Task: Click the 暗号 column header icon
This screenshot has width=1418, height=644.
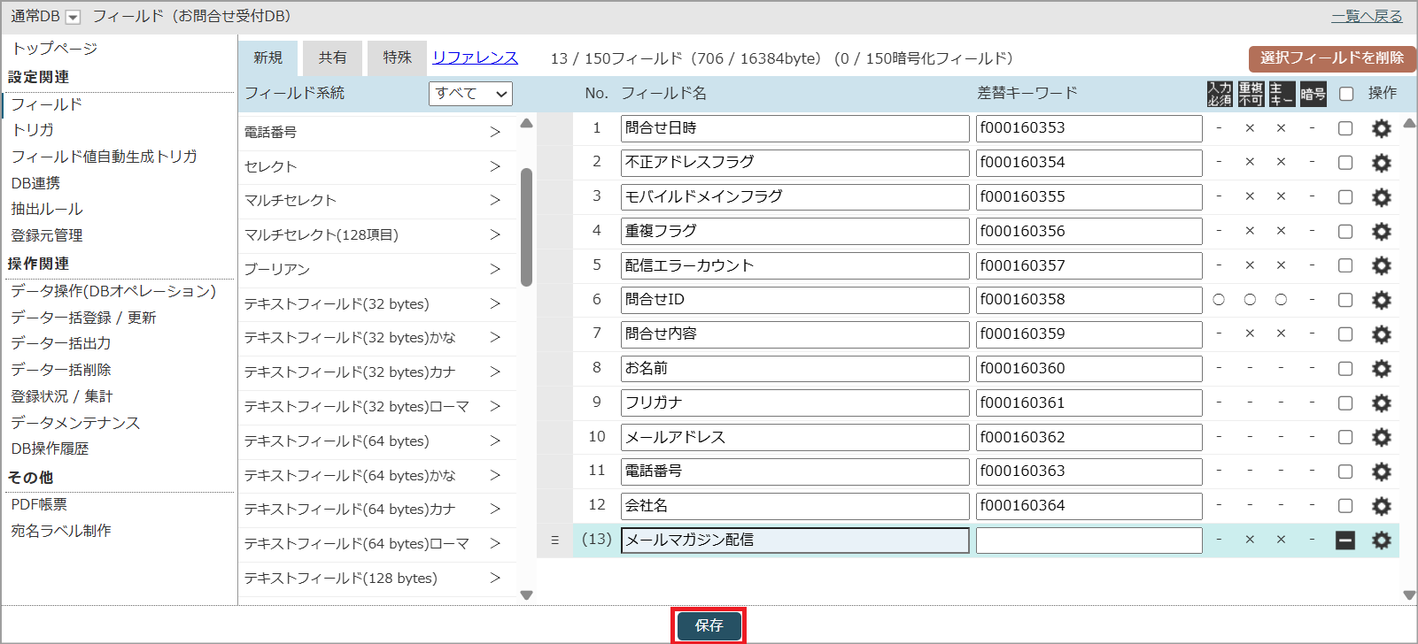Action: (1313, 94)
